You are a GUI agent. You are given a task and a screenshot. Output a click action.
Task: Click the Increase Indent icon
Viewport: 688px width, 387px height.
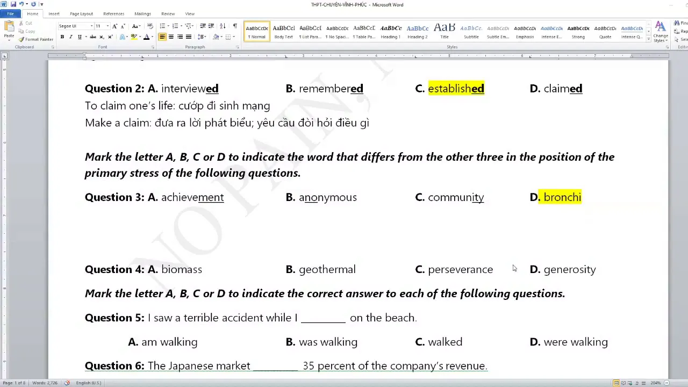(x=211, y=26)
